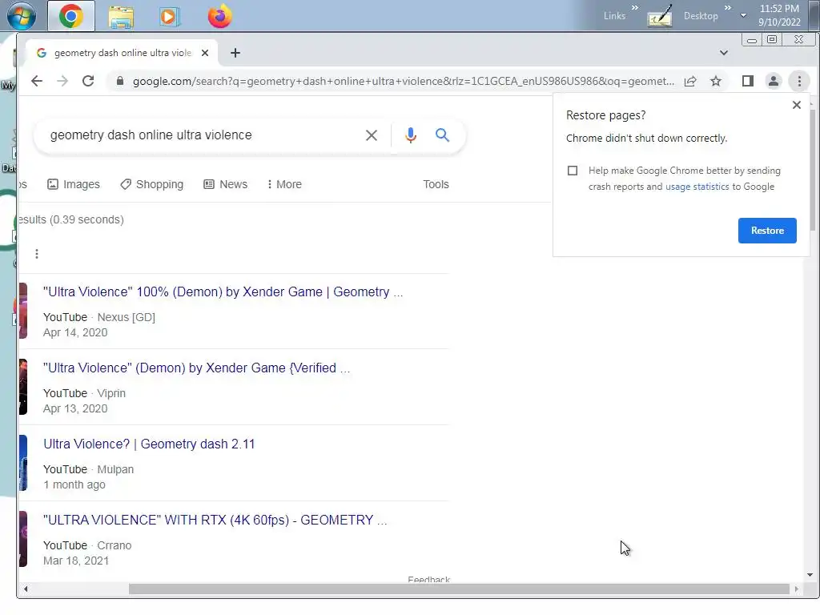Click the vertical scrollbar thumb
Image resolution: width=820 pixels, height=615 pixels.
812,170
